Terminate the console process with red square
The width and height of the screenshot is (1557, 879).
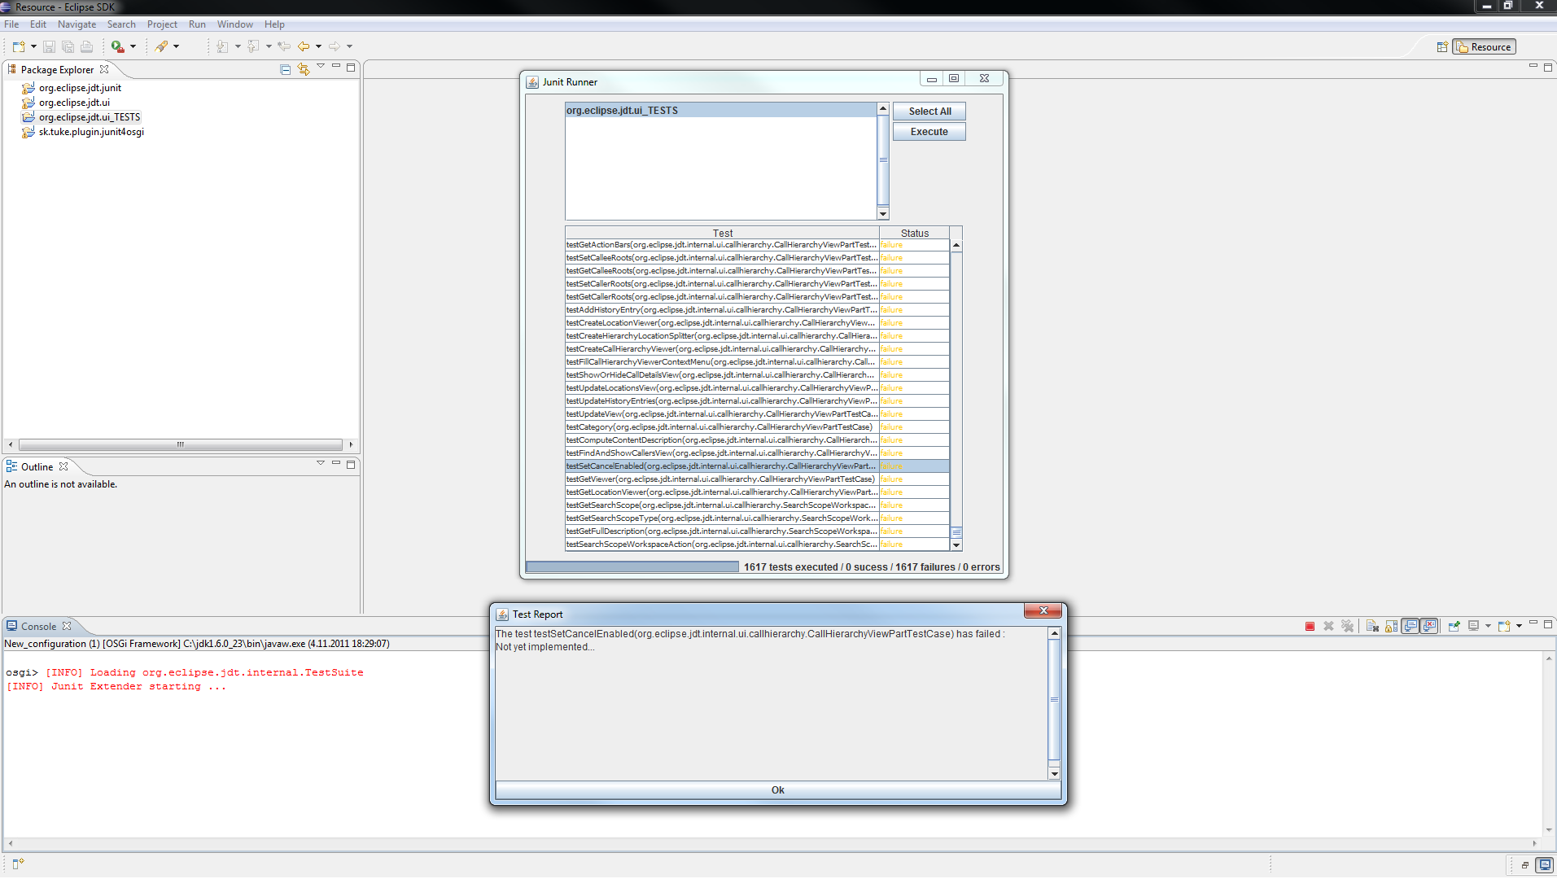[1310, 626]
